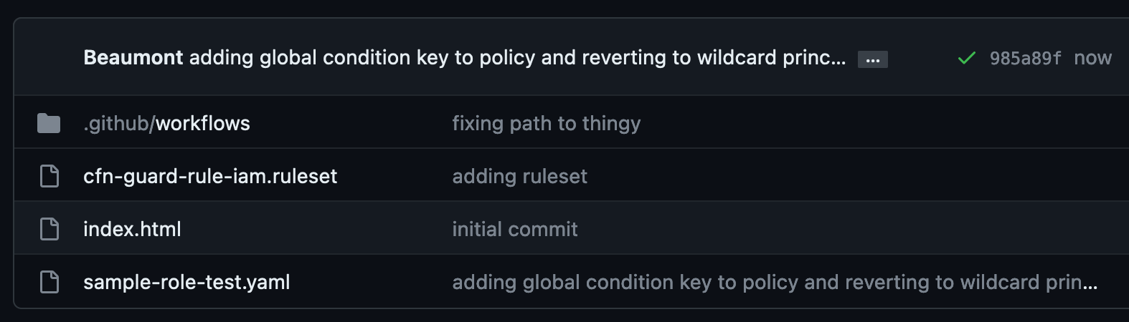Open the Beaumont author profile link

click(133, 57)
